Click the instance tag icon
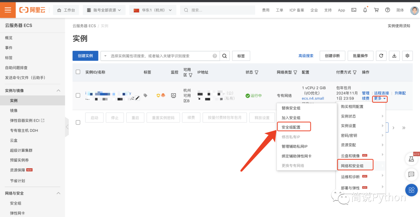 point(145,95)
